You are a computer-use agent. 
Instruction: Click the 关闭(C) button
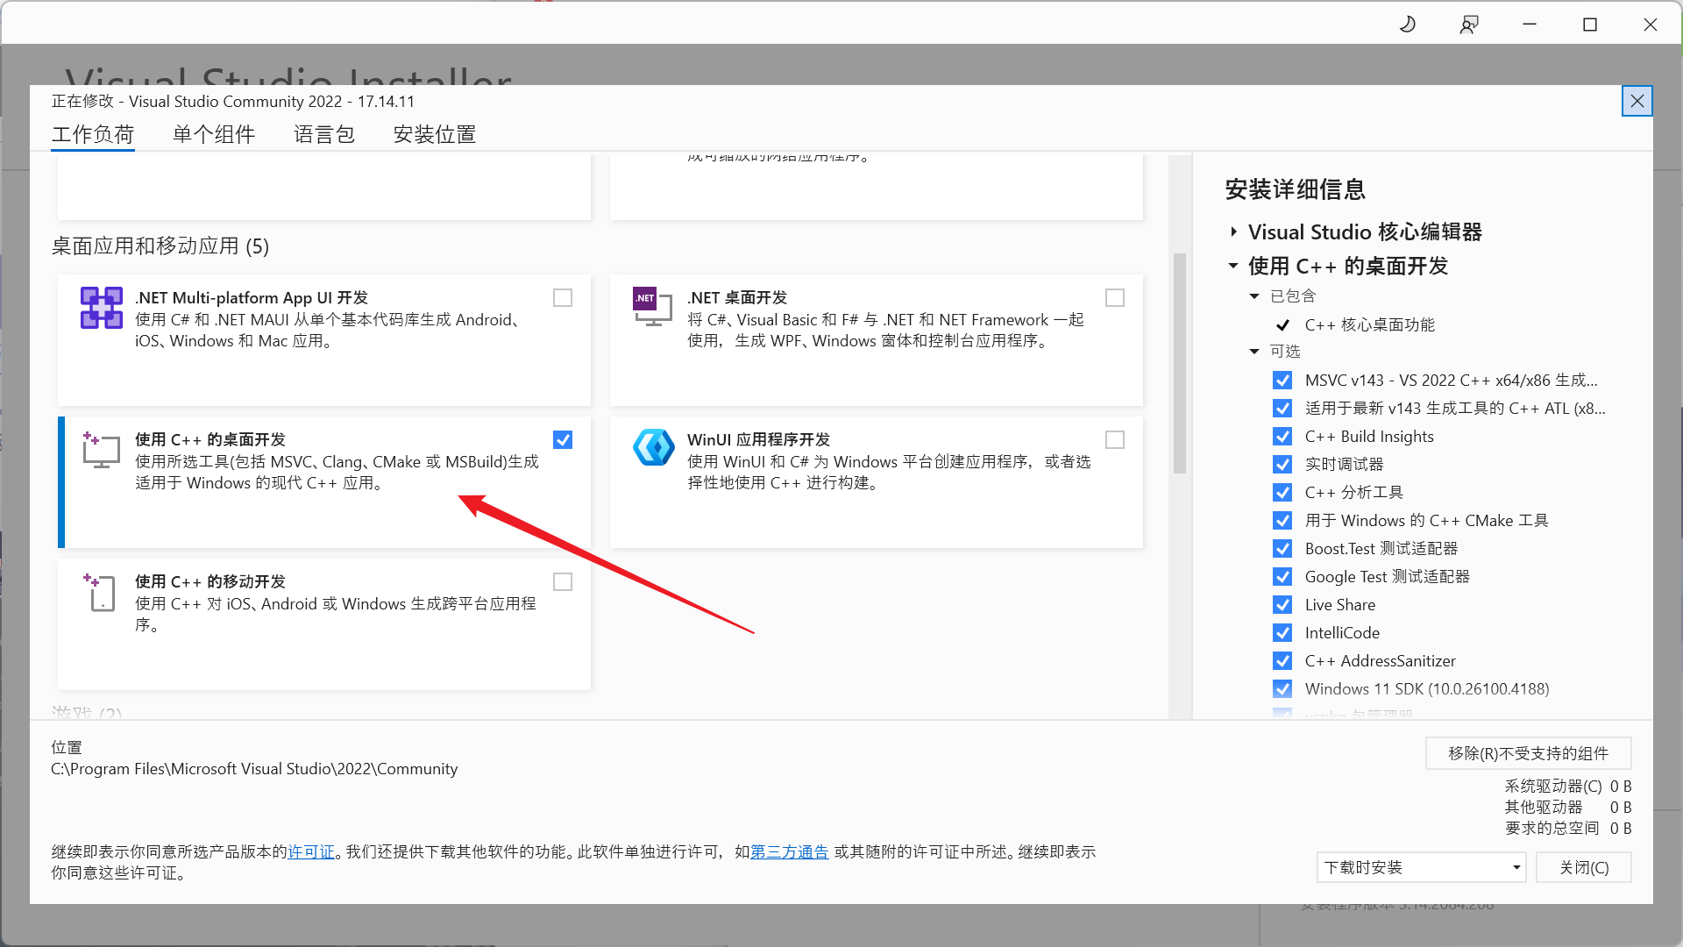point(1583,867)
